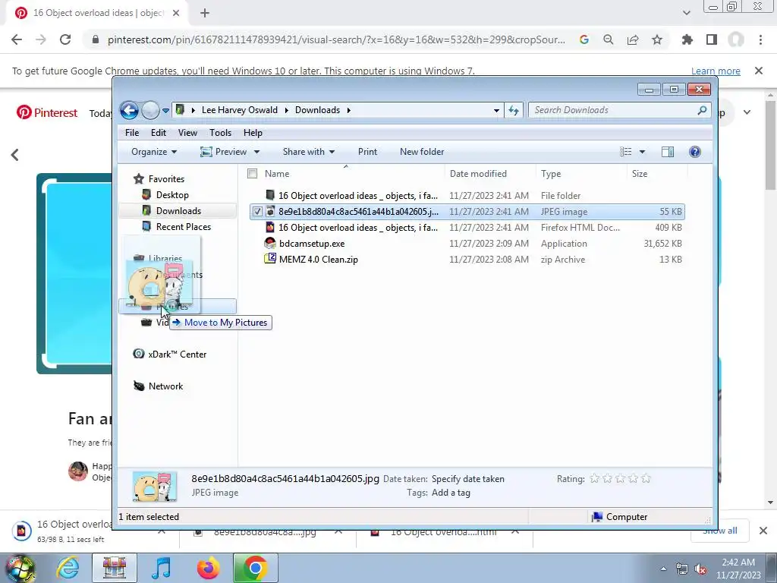777x583 pixels.
Task: Click the Preview toolbar button
Action: [224, 152]
